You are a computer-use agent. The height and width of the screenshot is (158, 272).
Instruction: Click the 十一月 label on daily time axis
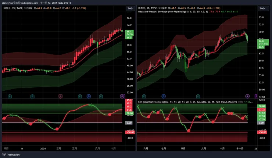click(240, 149)
